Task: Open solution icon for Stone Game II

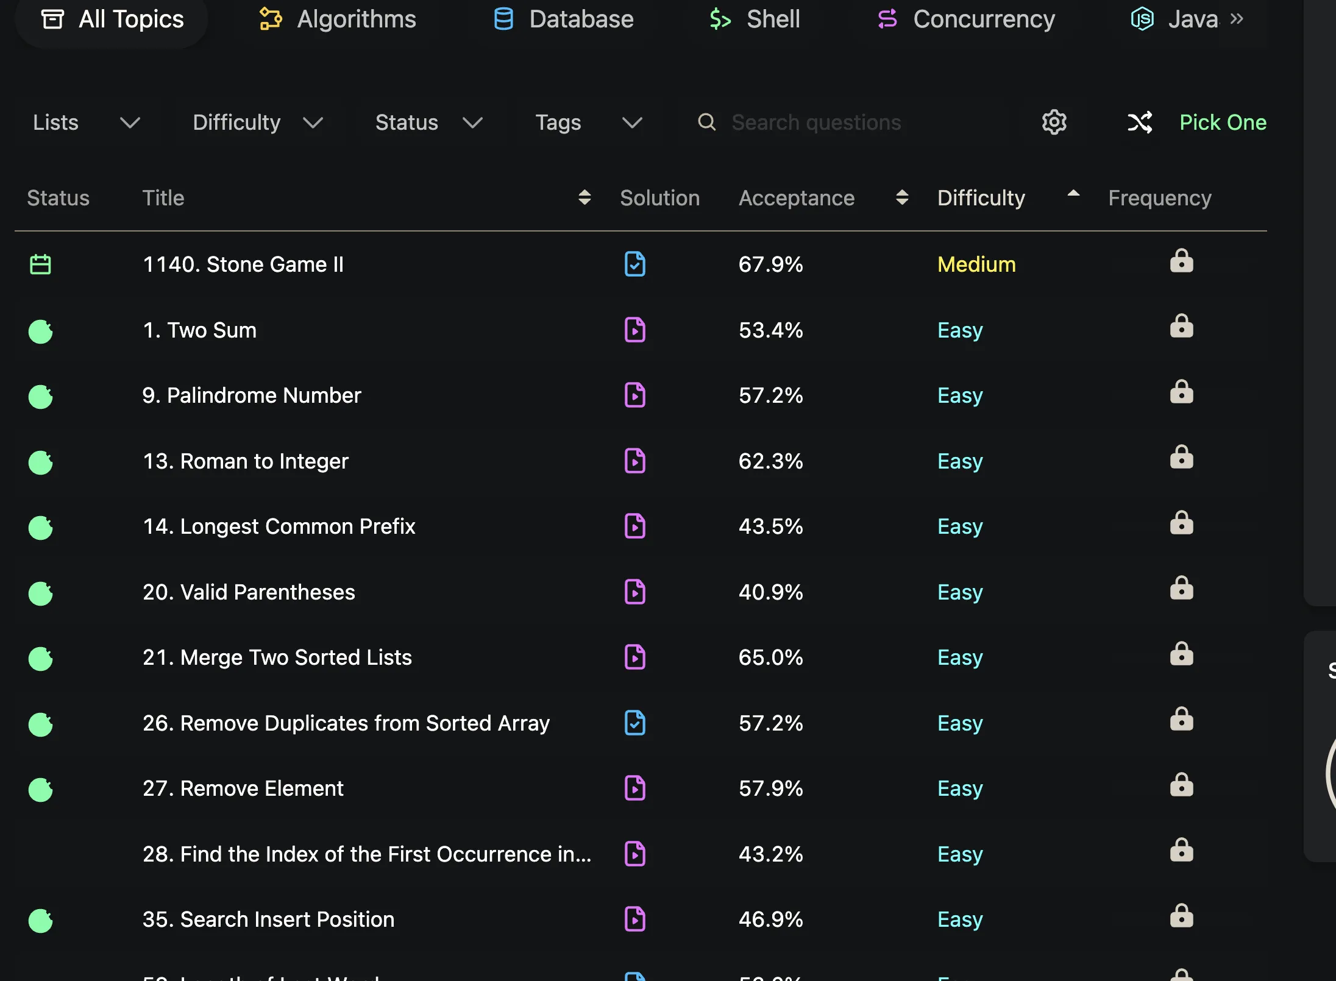Action: pyautogui.click(x=635, y=264)
